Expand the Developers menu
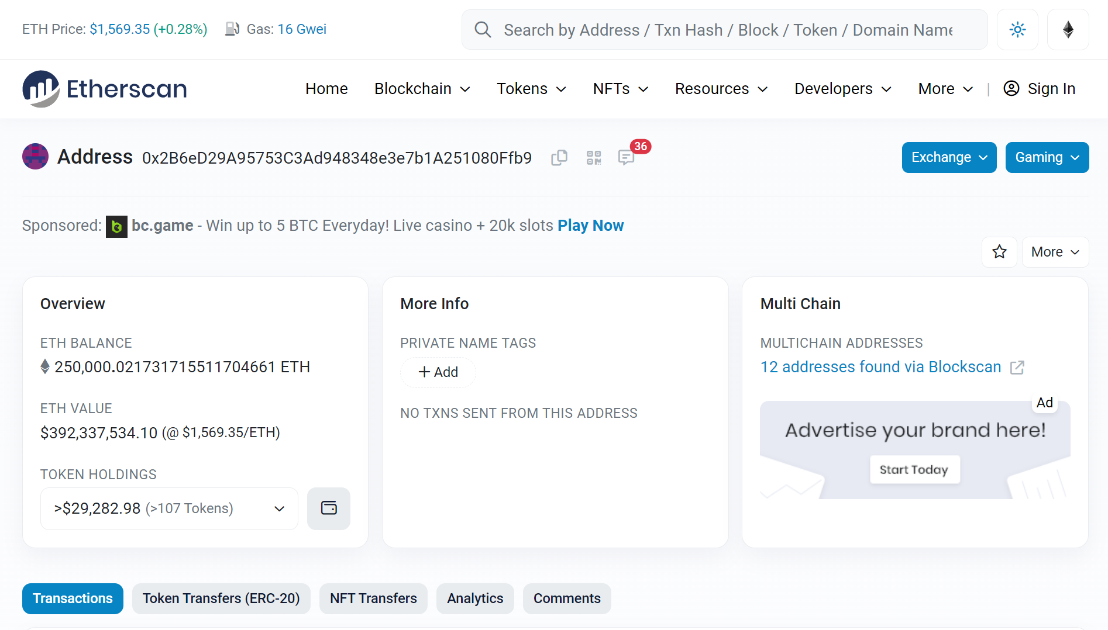This screenshot has height=630, width=1108. pos(843,89)
